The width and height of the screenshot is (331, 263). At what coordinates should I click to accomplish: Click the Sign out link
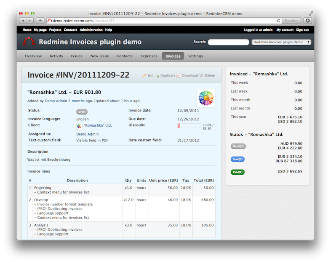[302, 30]
